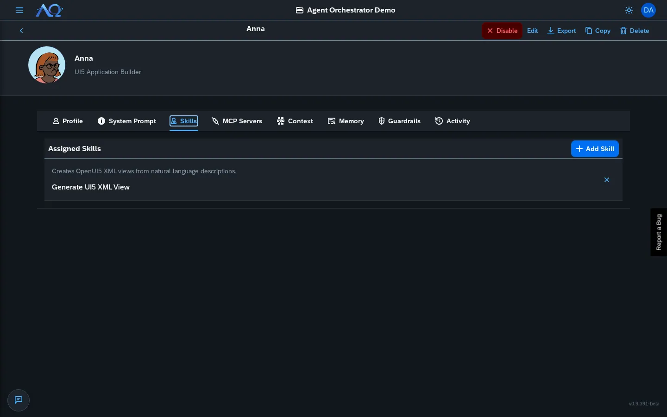Click the Add Skill button
The height and width of the screenshot is (417, 667).
tap(595, 149)
